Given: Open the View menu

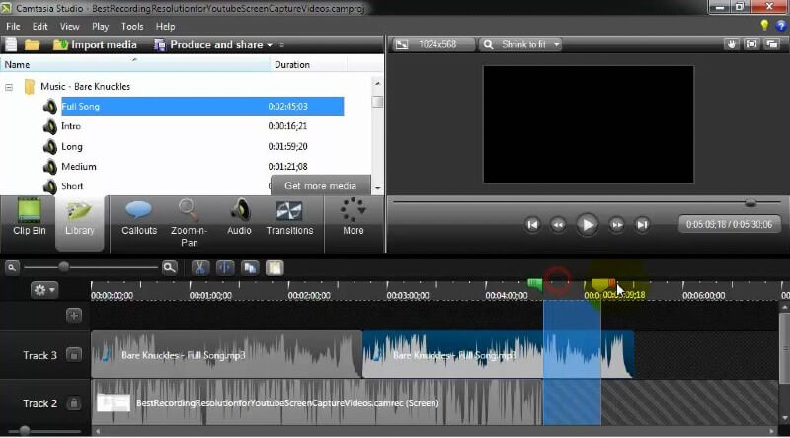Looking at the screenshot, I should coord(69,27).
